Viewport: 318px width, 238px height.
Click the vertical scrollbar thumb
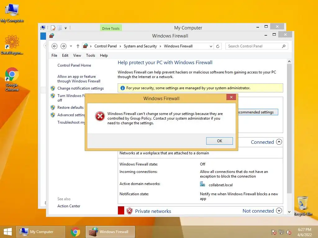tap(289, 129)
